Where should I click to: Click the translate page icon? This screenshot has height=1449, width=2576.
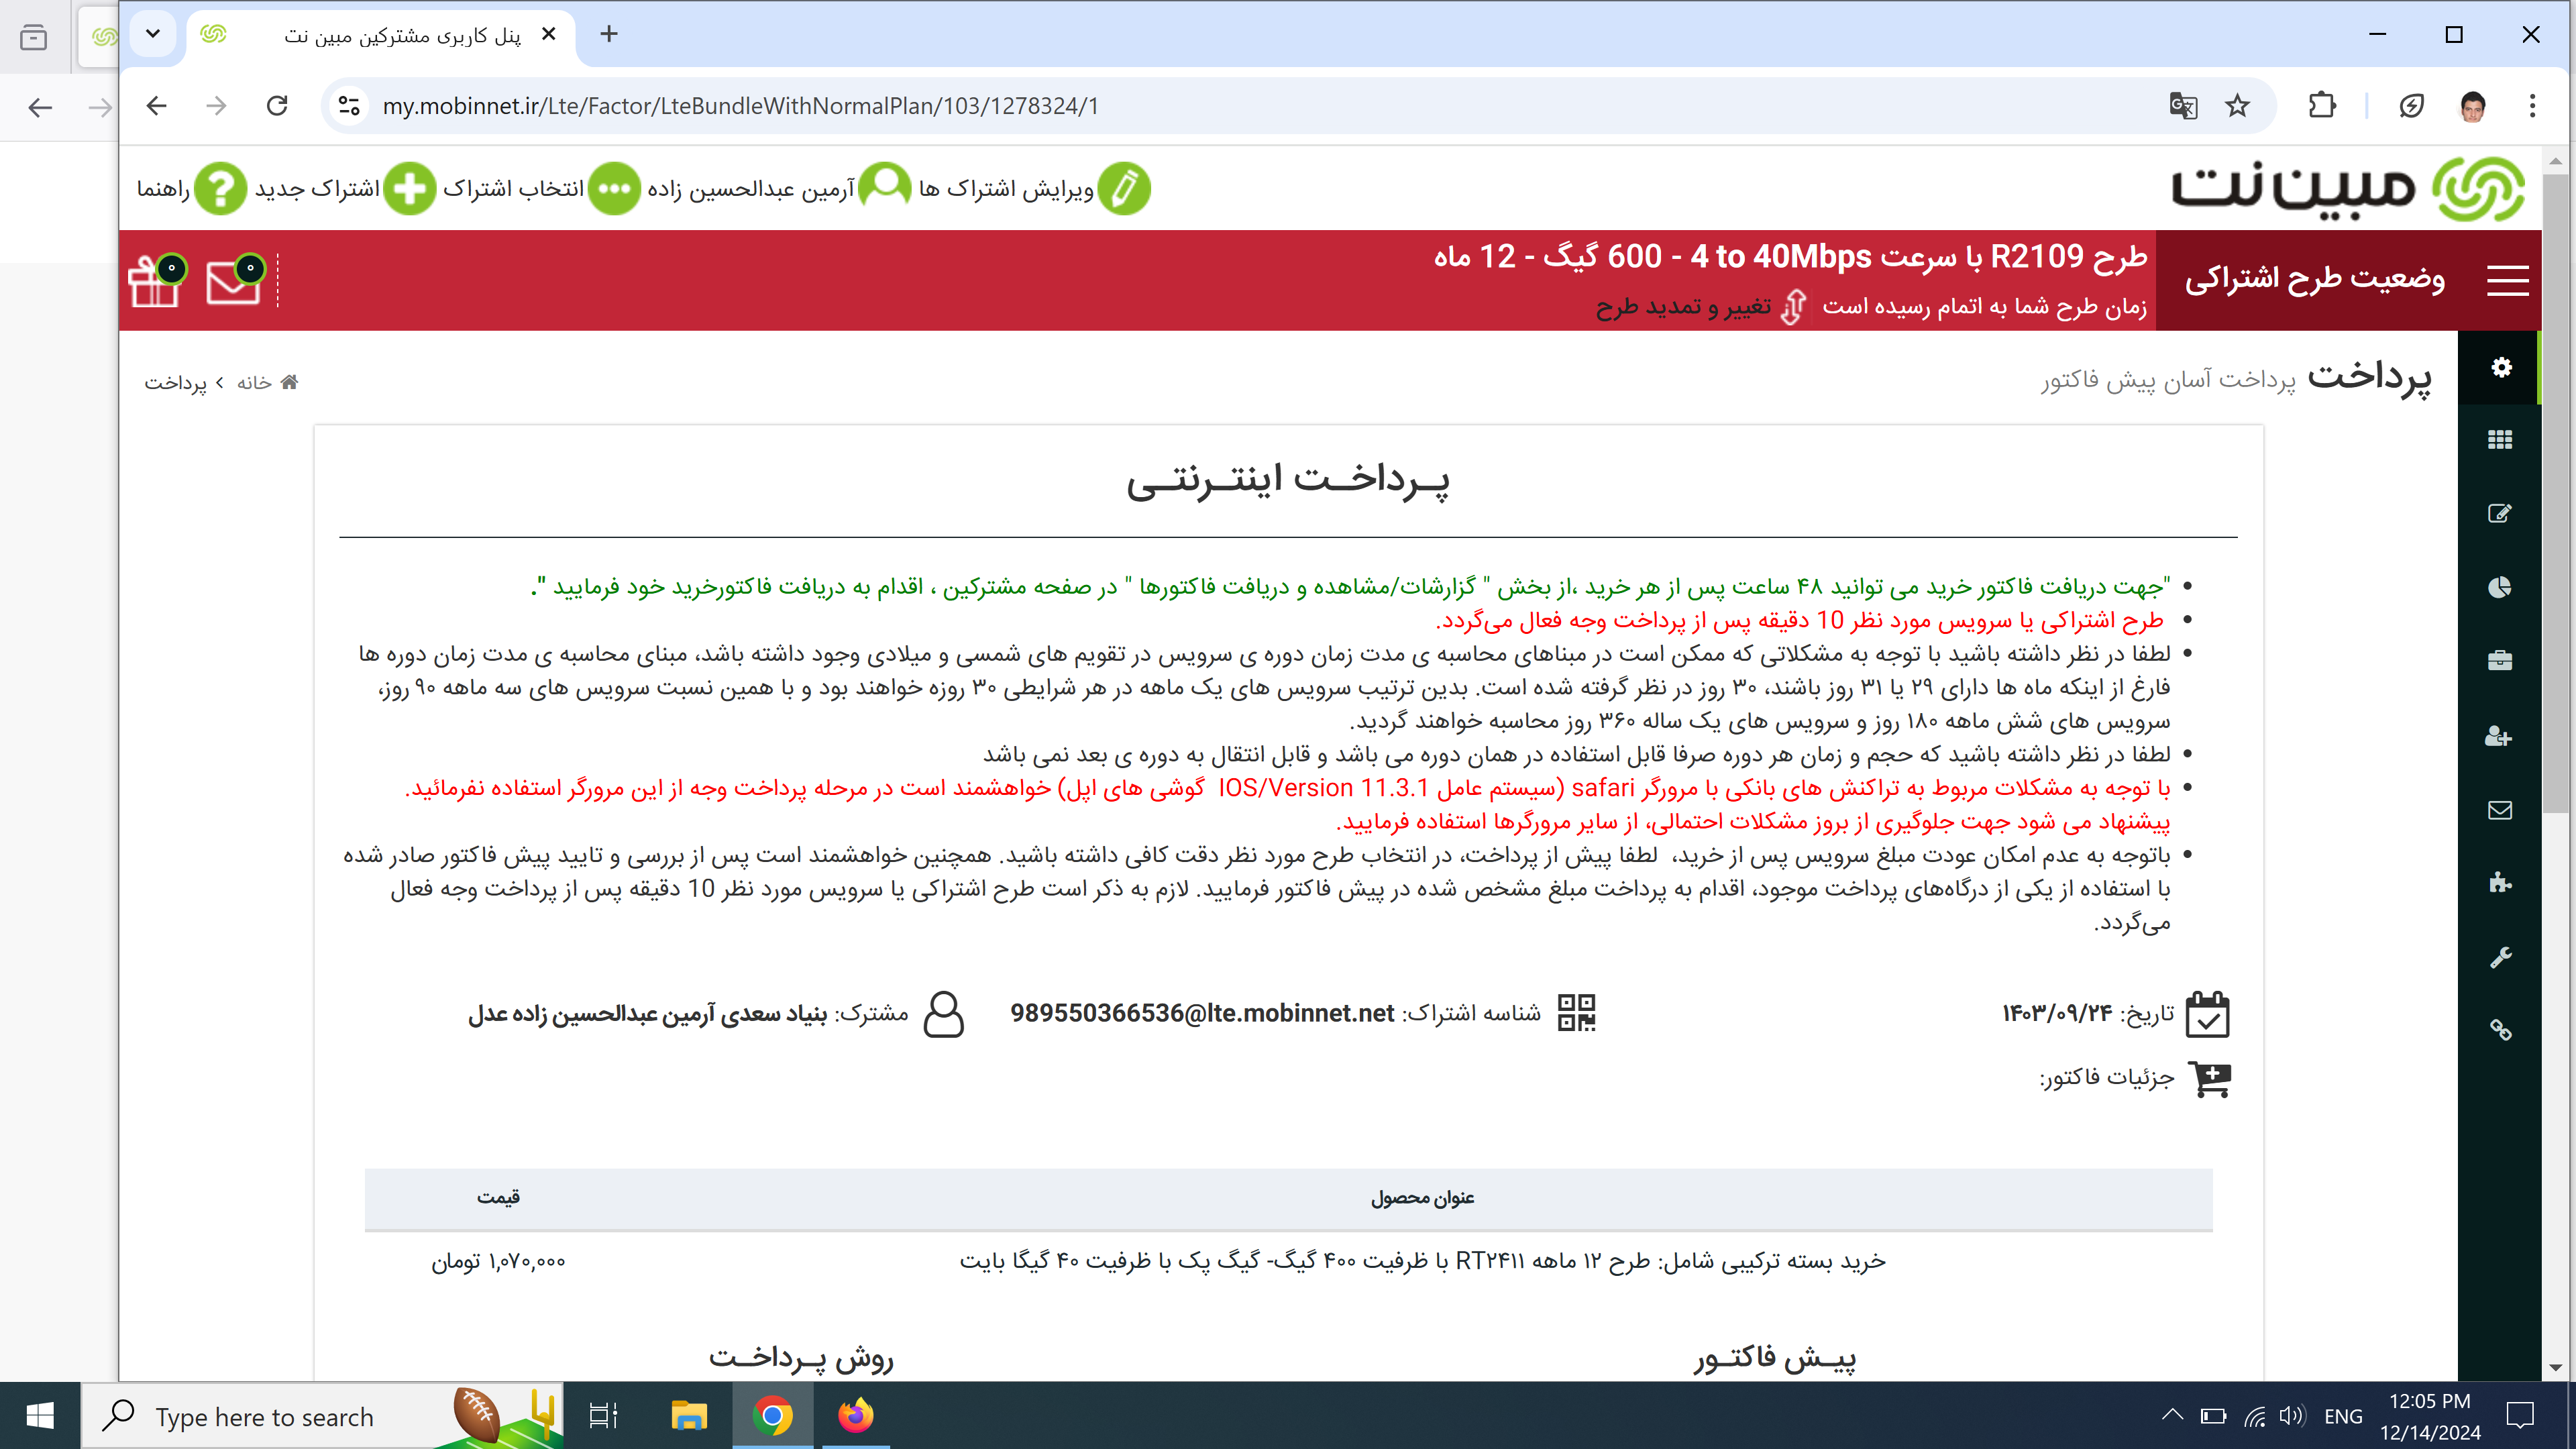pos(2184,106)
